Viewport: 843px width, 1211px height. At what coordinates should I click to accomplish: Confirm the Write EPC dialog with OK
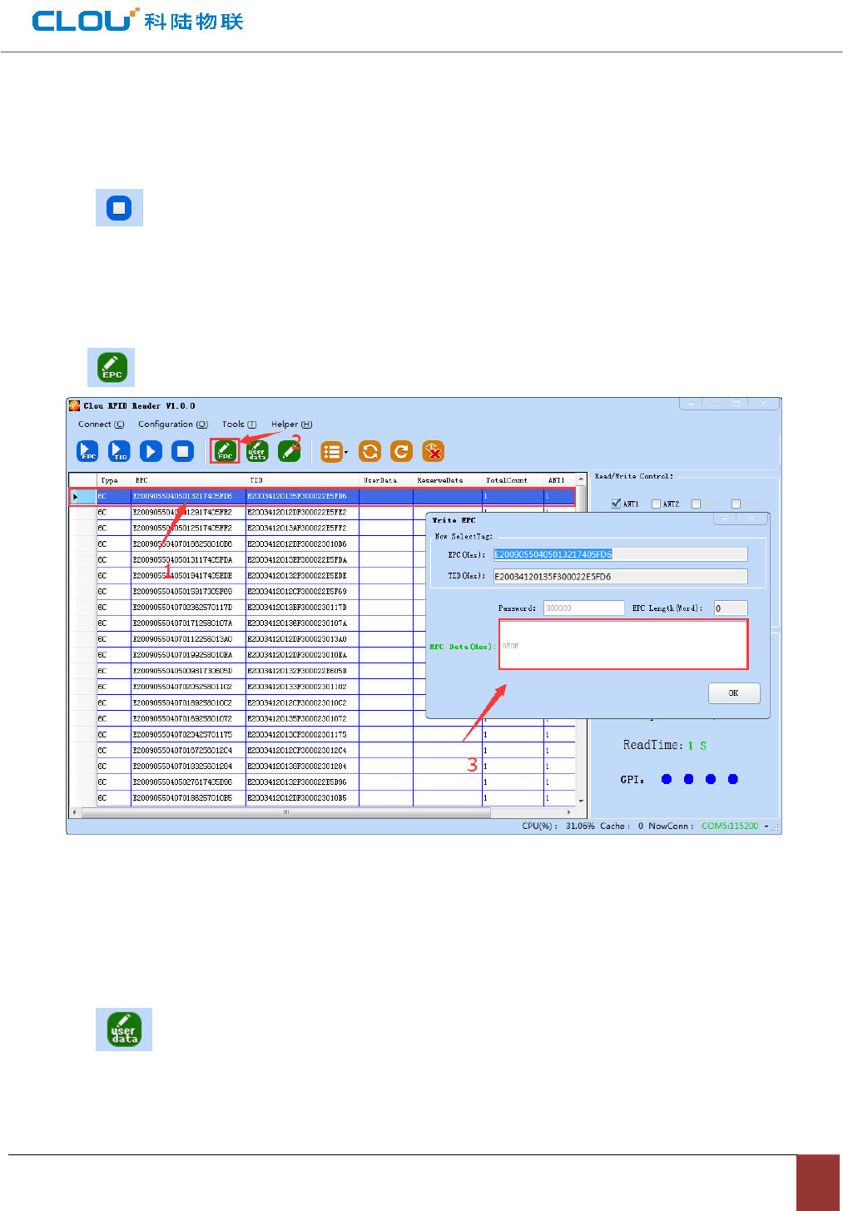tap(733, 693)
